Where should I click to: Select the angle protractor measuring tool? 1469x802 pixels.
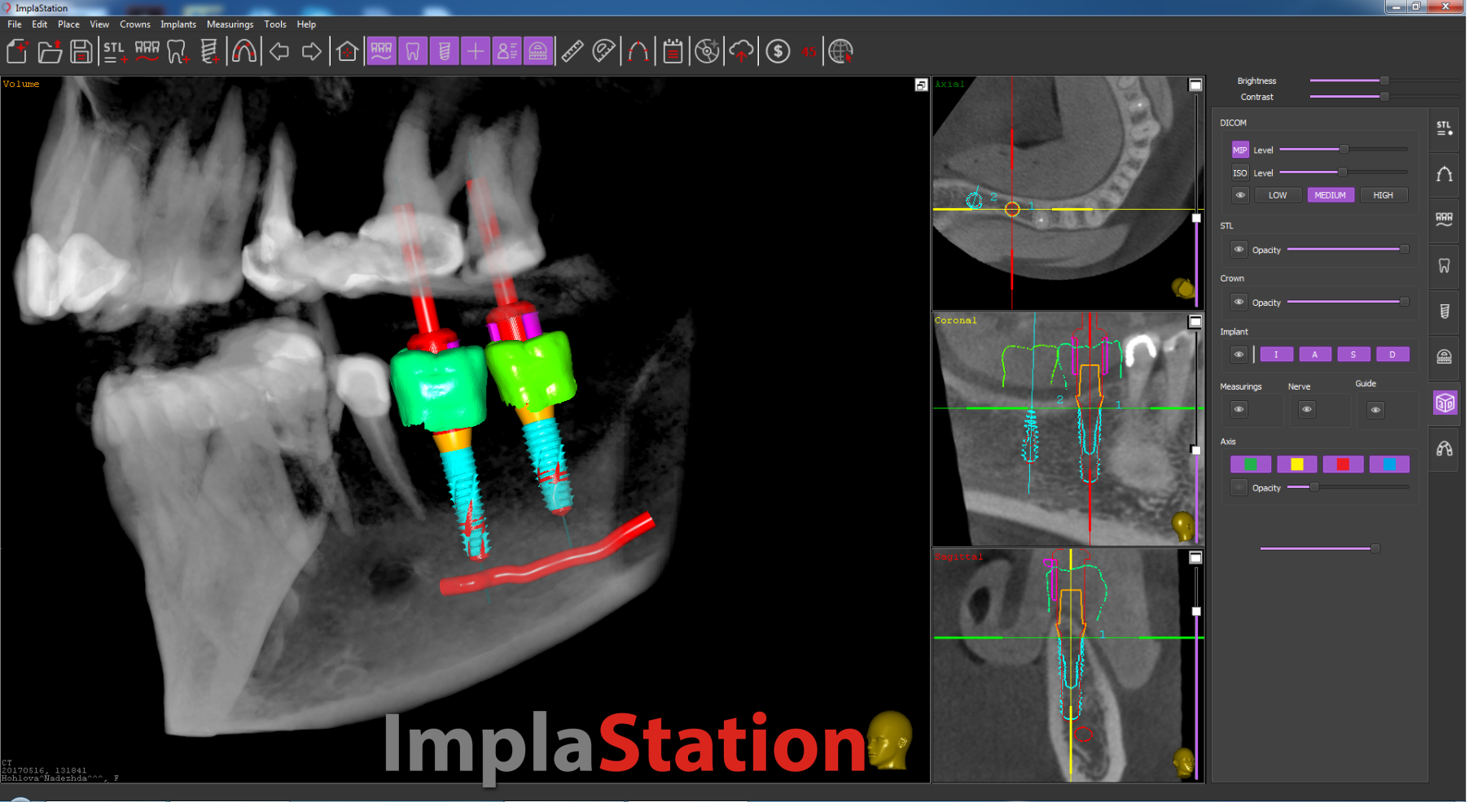coord(603,51)
